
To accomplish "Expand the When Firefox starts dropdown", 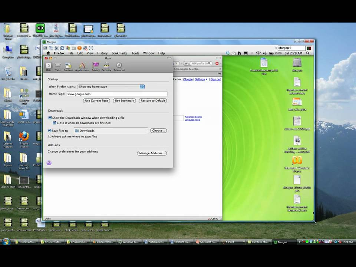I will 111,86.
